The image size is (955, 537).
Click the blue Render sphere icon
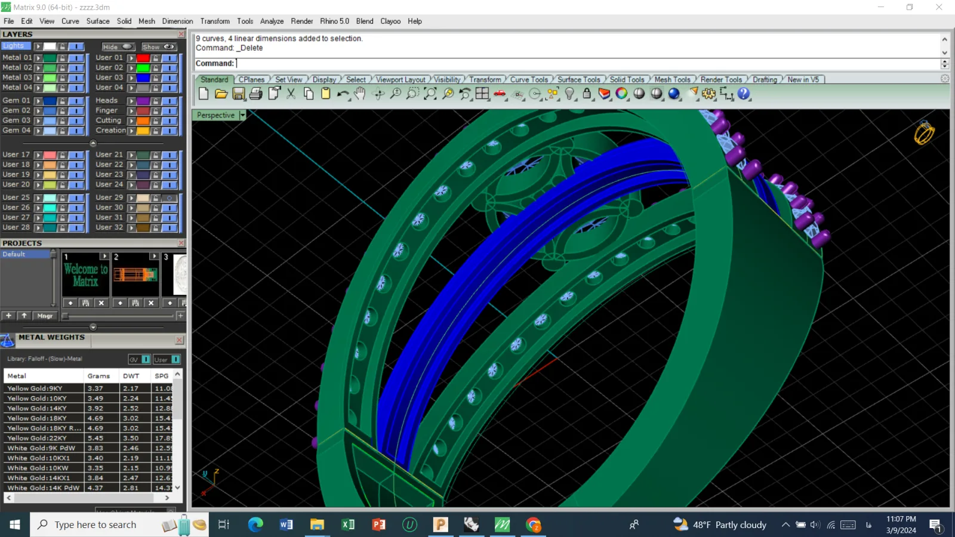674,94
